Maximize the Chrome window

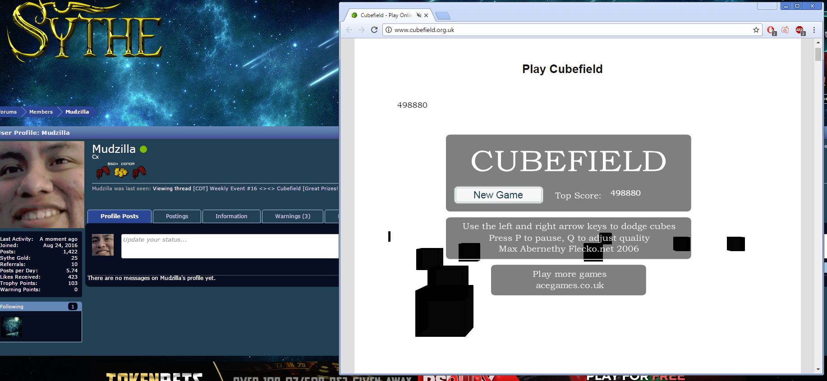click(797, 6)
